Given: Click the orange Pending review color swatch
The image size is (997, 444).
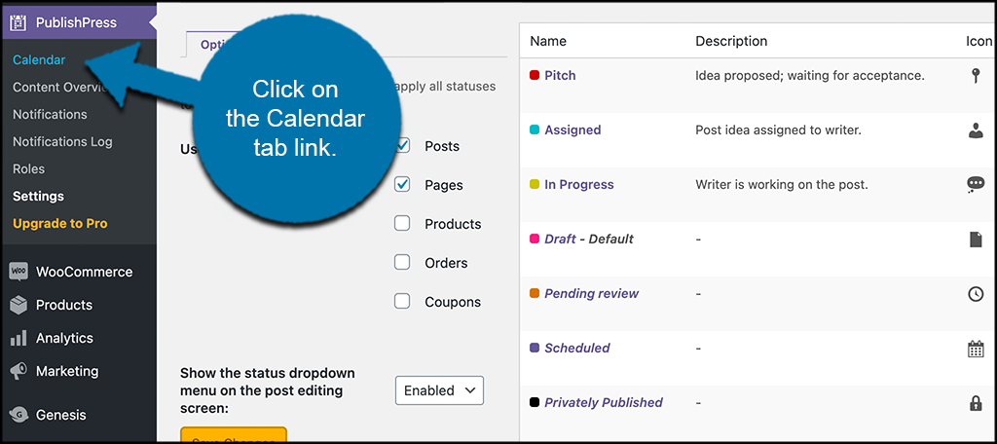Looking at the screenshot, I should (535, 294).
